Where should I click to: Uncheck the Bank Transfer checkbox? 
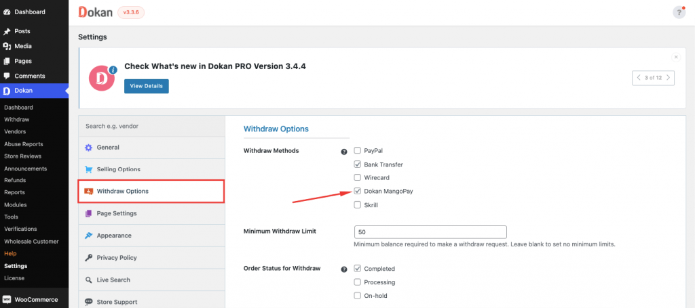pos(357,164)
